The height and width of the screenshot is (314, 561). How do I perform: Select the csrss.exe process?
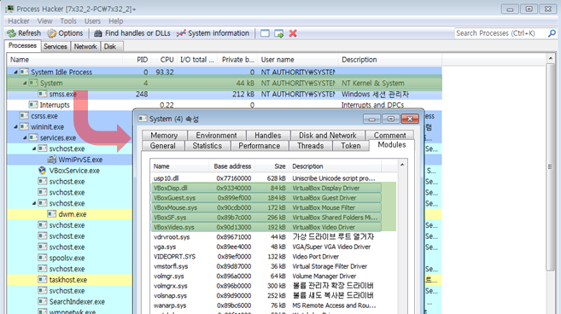point(44,116)
